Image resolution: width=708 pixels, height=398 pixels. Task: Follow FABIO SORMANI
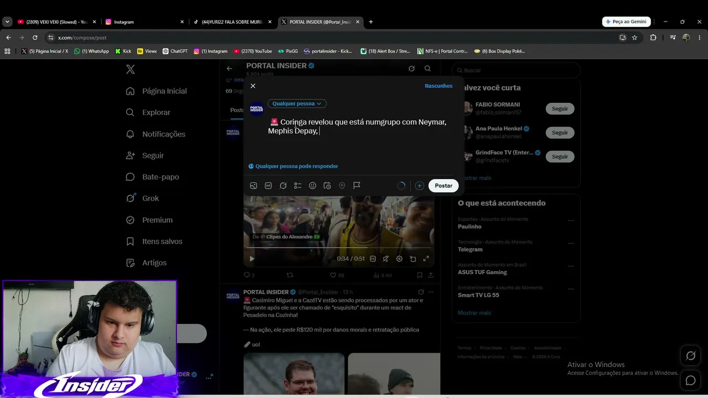(560, 109)
